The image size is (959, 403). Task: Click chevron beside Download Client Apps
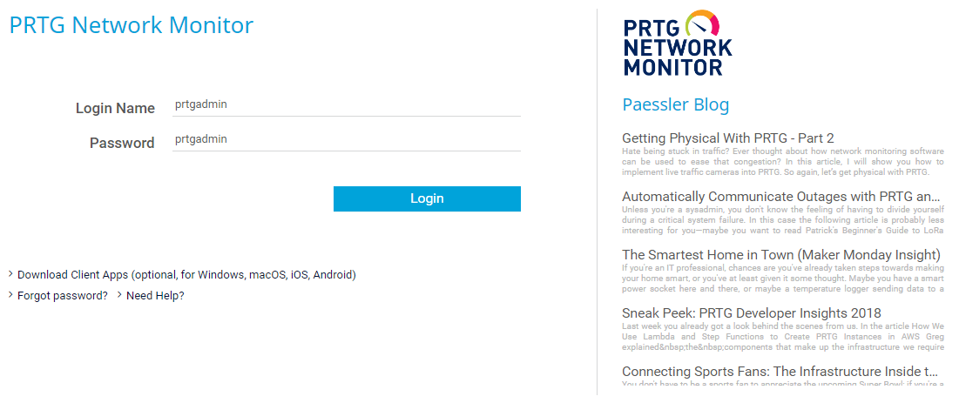11,274
